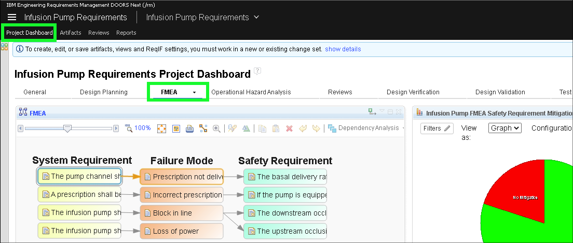Expand the Infusion Pump Requirements configuration dropdown
Viewport: 573px width, 243px height.
pyautogui.click(x=256, y=17)
